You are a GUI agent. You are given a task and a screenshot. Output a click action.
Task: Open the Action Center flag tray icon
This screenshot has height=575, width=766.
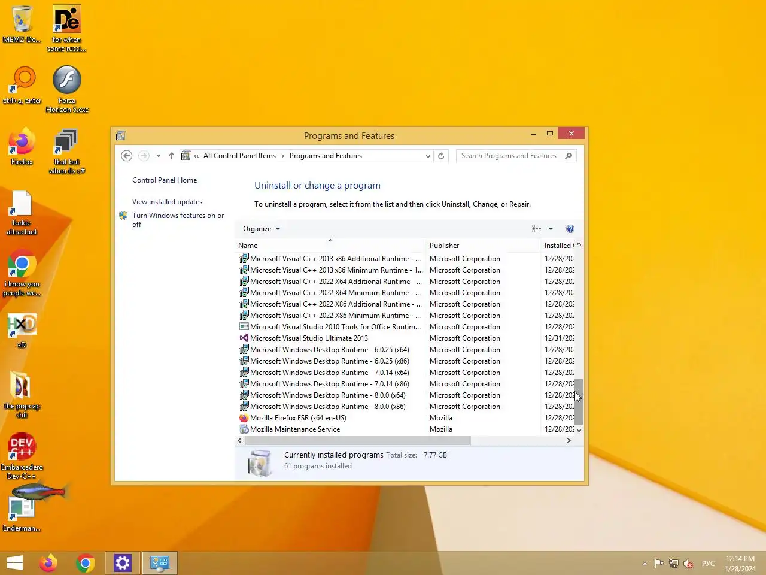tap(659, 564)
